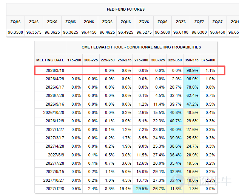The image size is (239, 195).
Task: Select the 300-325 rate range header
Action: pyautogui.click(x=158, y=60)
